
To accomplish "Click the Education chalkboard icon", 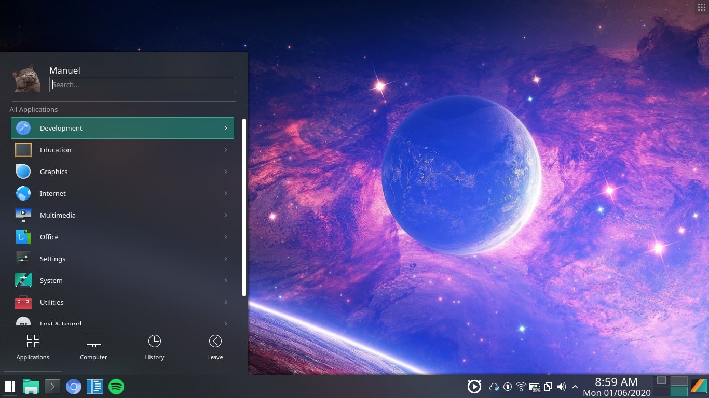I will click(x=23, y=150).
